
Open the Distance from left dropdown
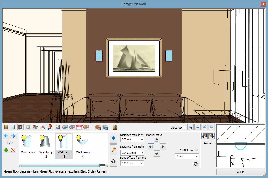[x=132, y=140]
